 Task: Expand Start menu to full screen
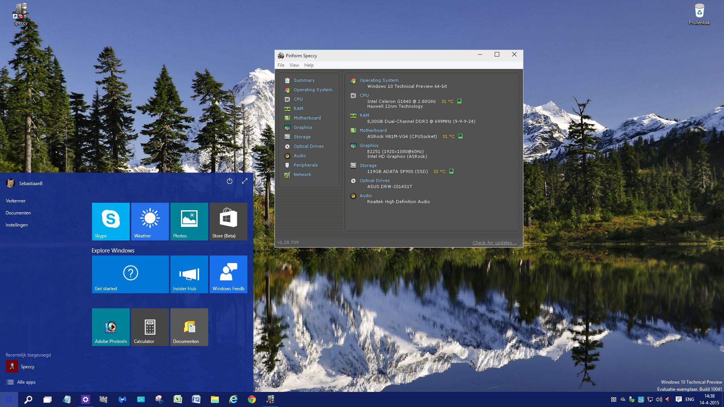245,181
